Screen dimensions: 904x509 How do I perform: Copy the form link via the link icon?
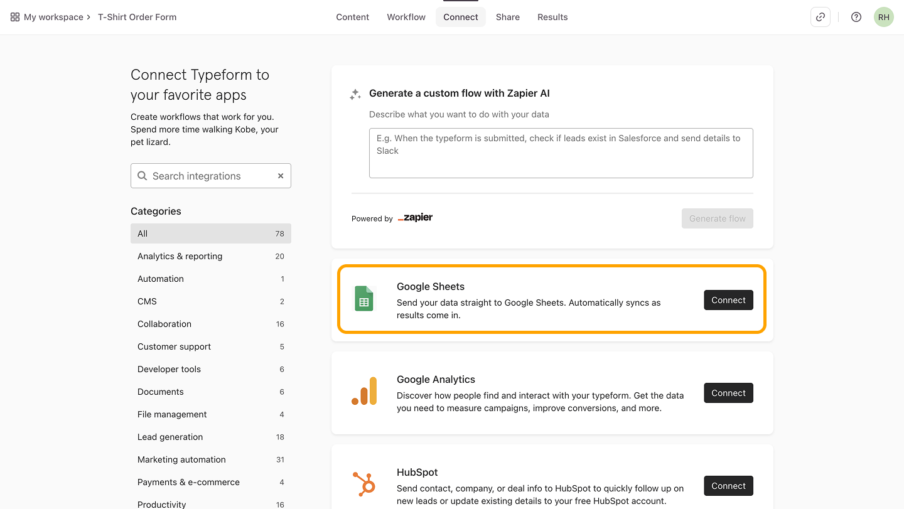(821, 17)
